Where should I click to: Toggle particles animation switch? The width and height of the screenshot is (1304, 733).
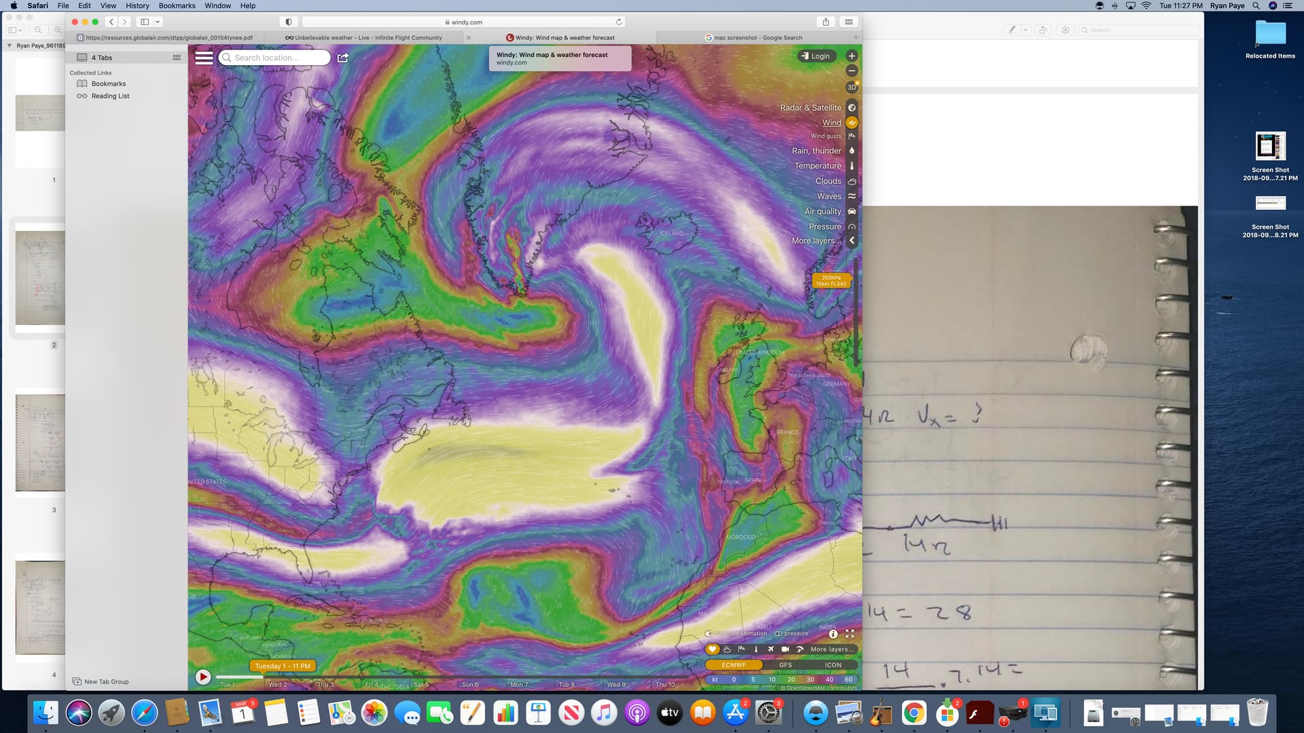[709, 633]
